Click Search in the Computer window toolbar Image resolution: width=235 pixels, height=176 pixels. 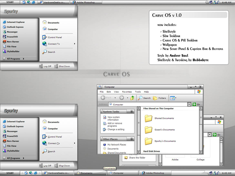[144, 98]
